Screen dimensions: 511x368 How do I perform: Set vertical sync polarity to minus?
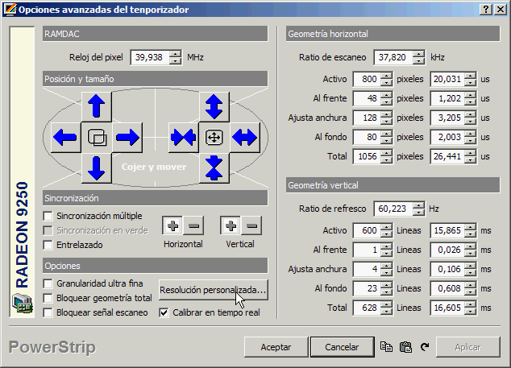click(x=251, y=225)
